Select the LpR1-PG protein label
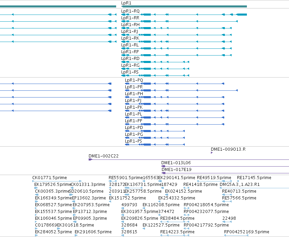The image size is (289, 237). [134, 135]
